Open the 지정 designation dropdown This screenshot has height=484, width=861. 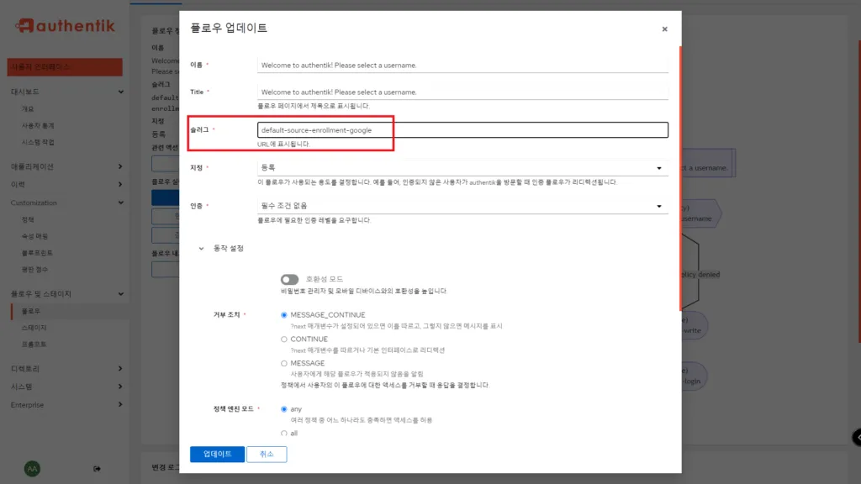[462, 166]
